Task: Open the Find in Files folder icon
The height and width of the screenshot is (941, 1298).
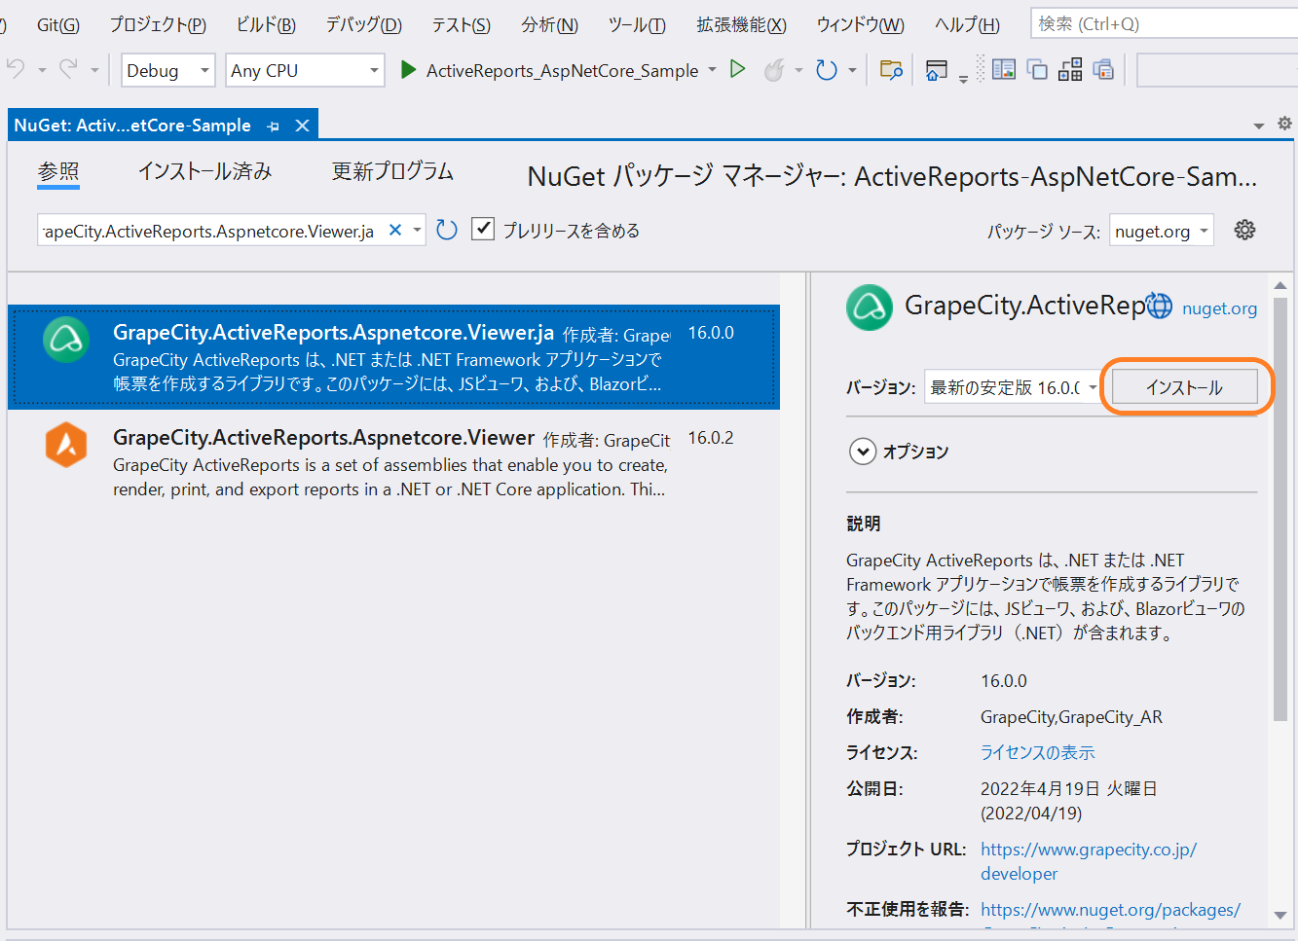Action: [x=891, y=70]
